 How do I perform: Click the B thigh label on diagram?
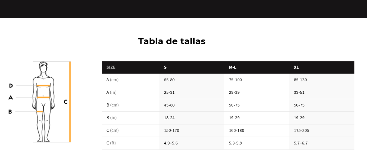(x=10, y=112)
